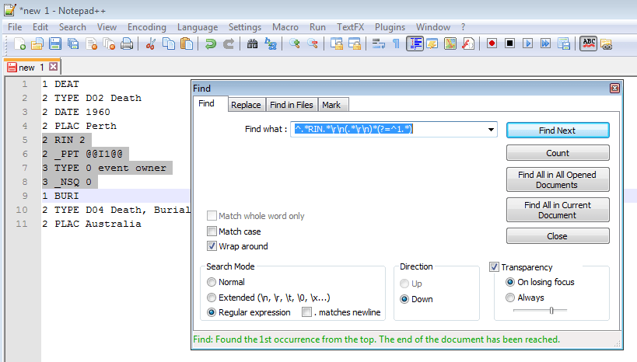Expand the Find what history dropdown
Image resolution: width=637 pixels, height=362 pixels.
491,130
